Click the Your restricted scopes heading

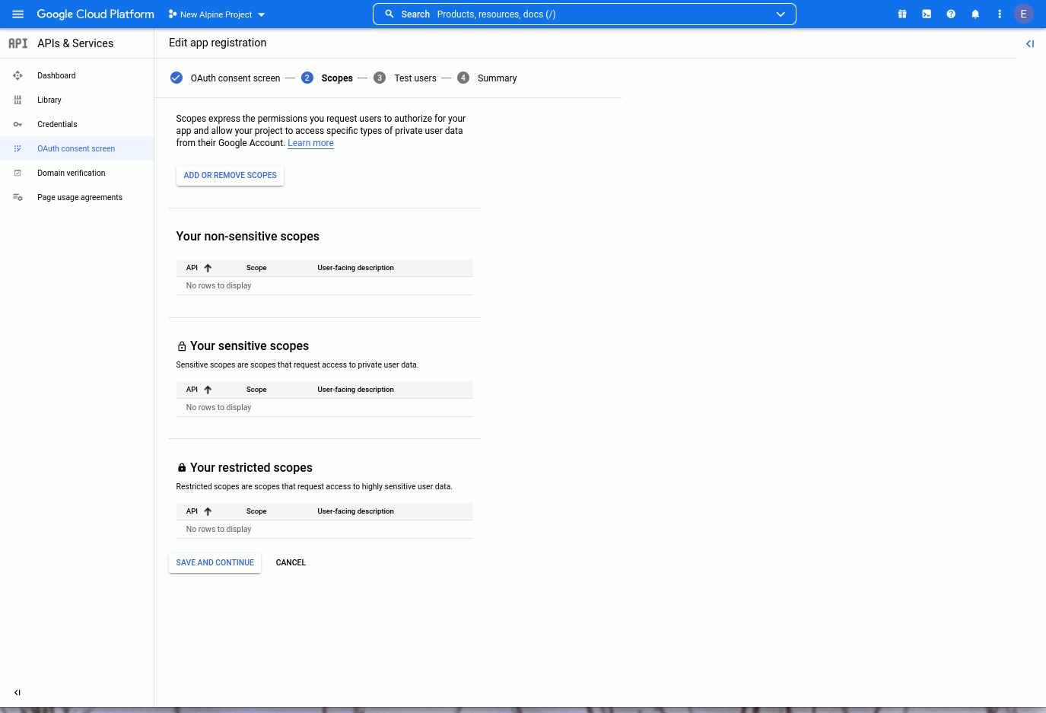click(251, 468)
